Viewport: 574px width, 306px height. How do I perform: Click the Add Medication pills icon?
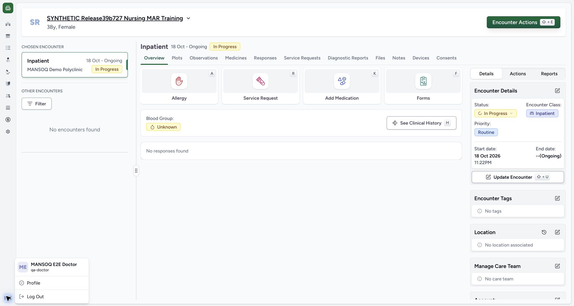click(x=342, y=81)
